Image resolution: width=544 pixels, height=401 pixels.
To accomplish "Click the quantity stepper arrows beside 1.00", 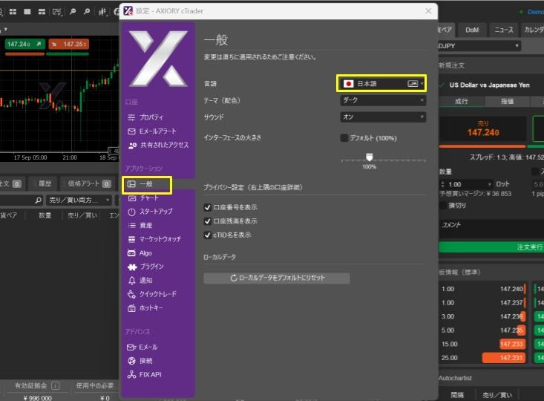I will tap(442, 184).
